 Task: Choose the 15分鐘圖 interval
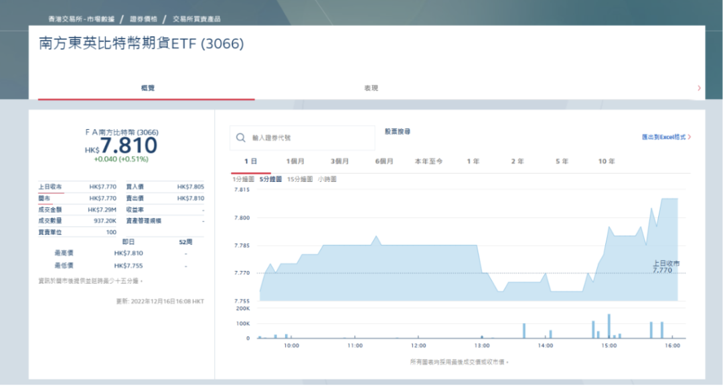point(300,179)
